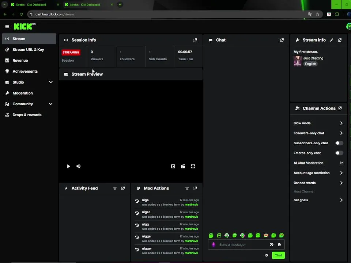Pop out the Channel Actions panel

tap(340, 108)
